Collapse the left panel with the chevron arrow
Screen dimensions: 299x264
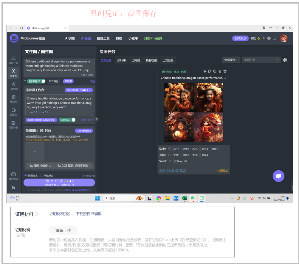click(97, 119)
